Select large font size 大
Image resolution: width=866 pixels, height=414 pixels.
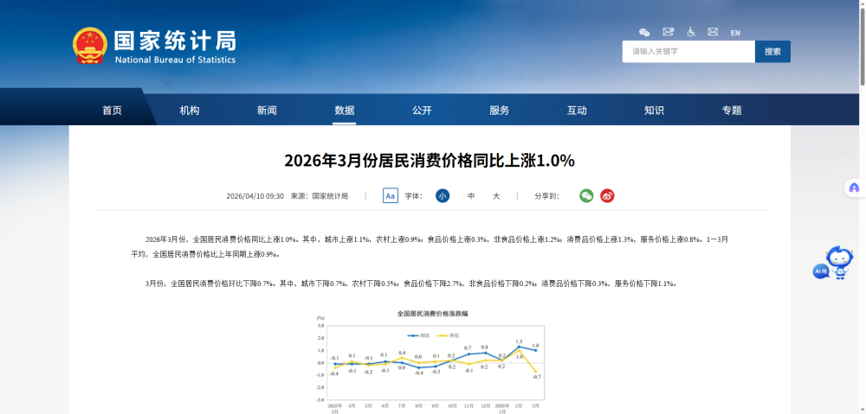coord(496,196)
